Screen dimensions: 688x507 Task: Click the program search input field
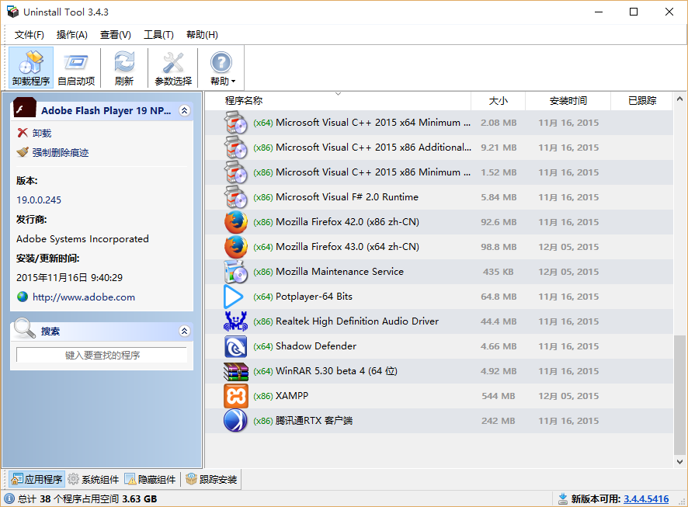102,356
